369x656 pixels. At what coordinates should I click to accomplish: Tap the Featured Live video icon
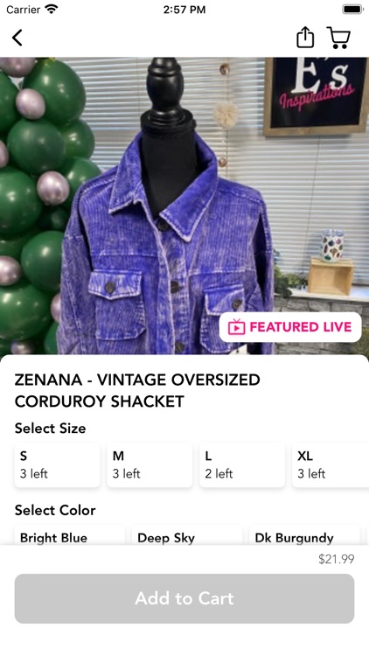point(236,327)
